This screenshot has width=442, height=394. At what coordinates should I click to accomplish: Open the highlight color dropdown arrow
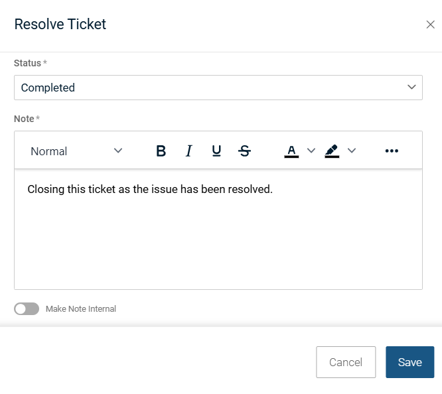[352, 151]
